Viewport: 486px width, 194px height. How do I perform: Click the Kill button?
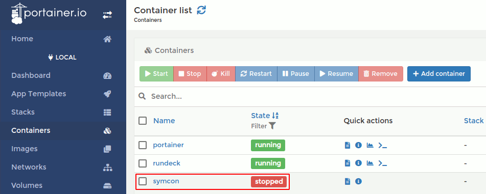221,74
